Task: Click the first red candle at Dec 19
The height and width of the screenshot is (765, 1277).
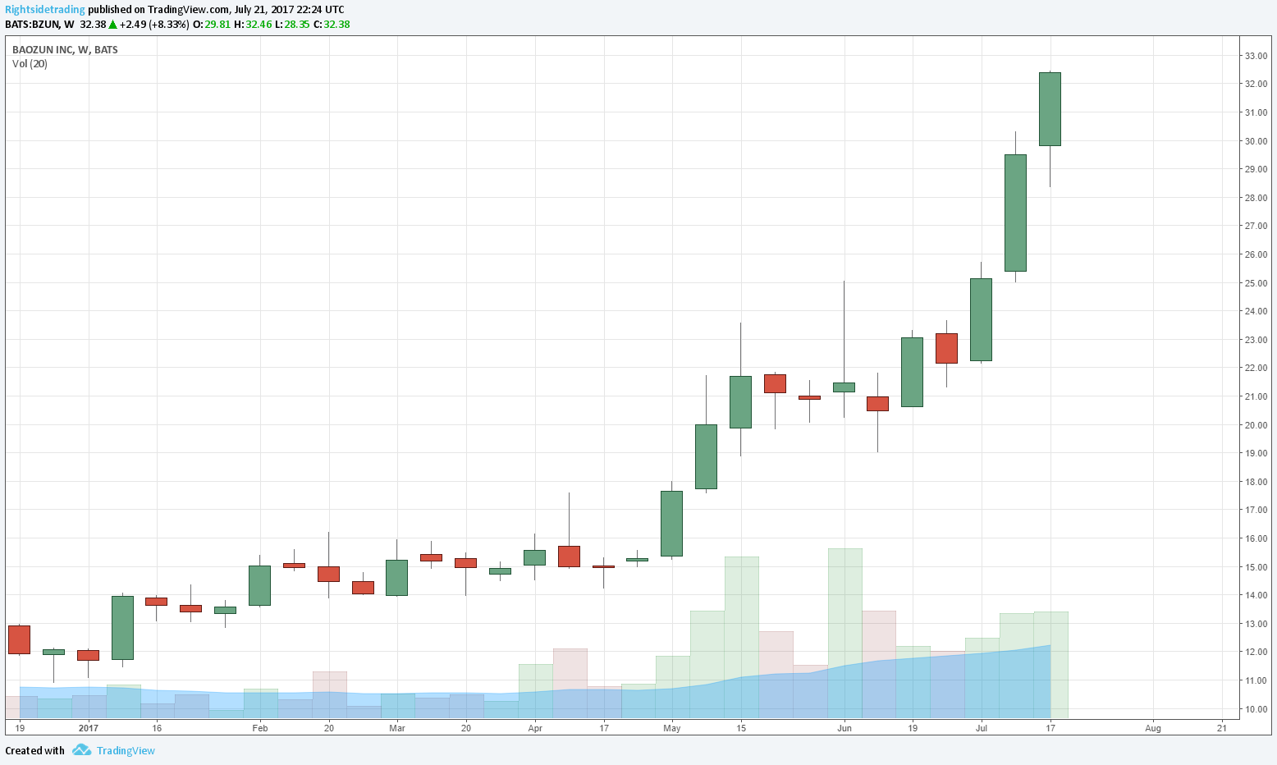Action: 19,639
